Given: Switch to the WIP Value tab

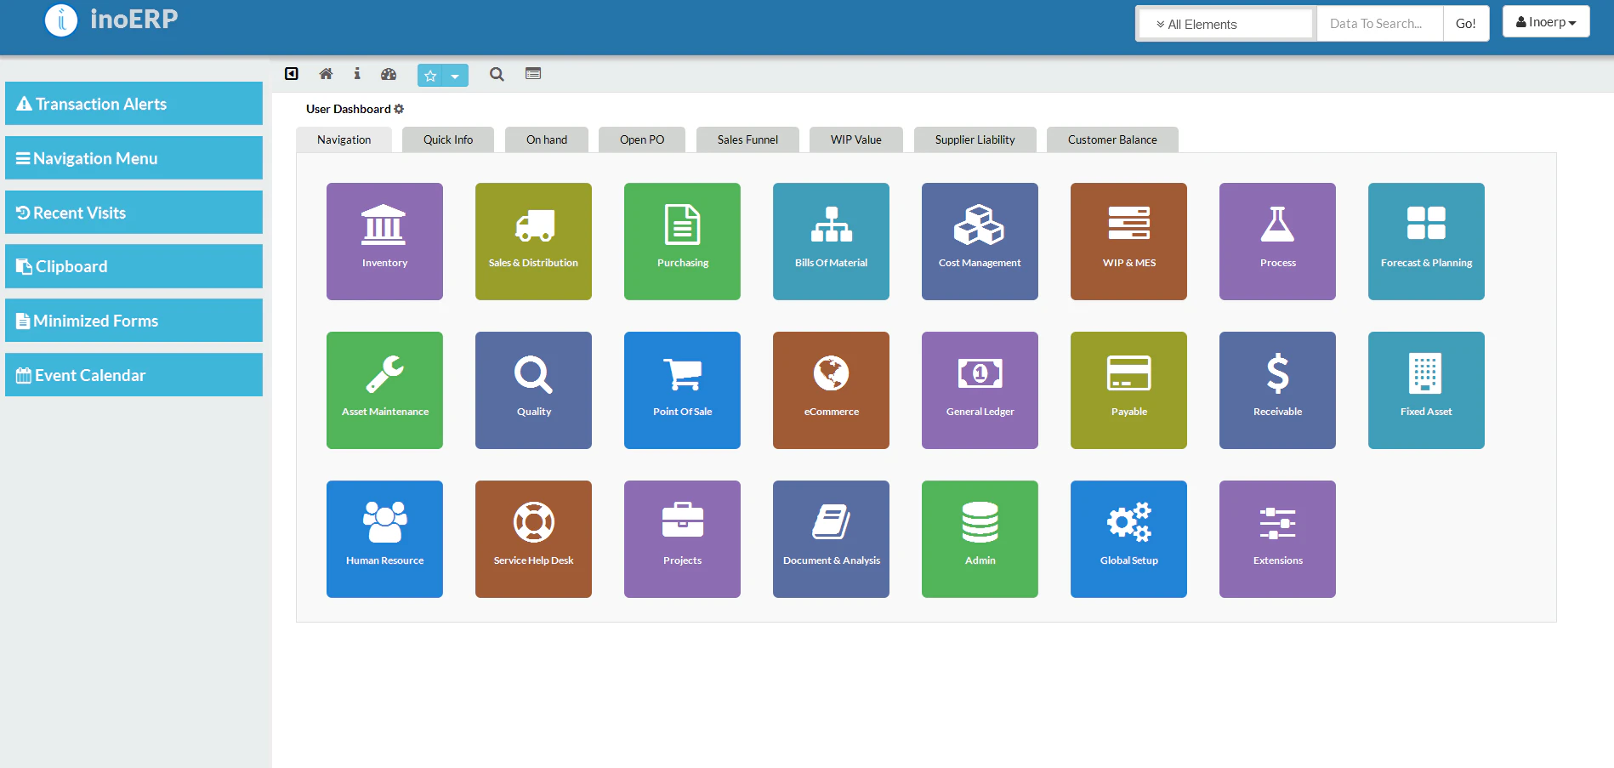Looking at the screenshot, I should point(856,139).
